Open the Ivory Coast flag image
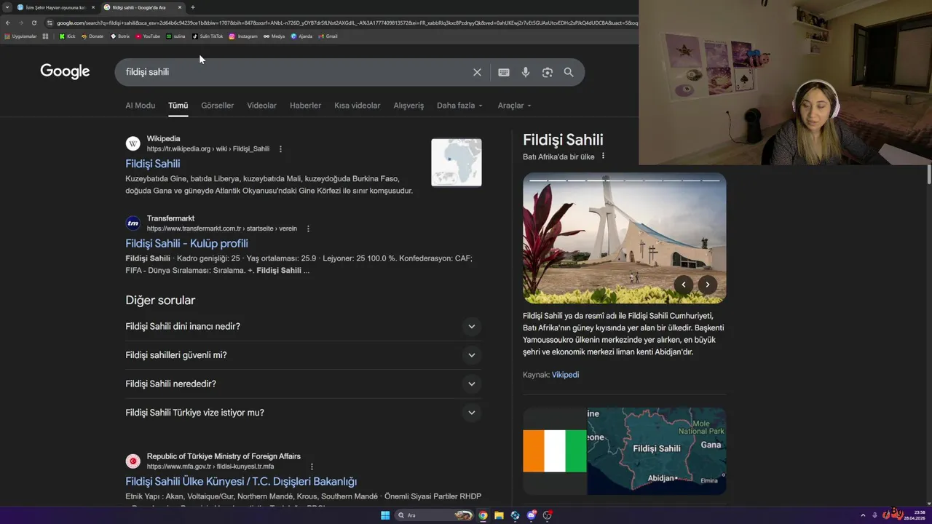The image size is (932, 524). [x=555, y=451]
